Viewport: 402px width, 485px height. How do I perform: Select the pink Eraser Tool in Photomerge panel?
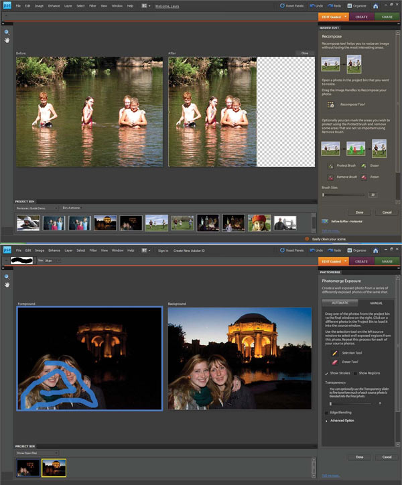(x=334, y=361)
